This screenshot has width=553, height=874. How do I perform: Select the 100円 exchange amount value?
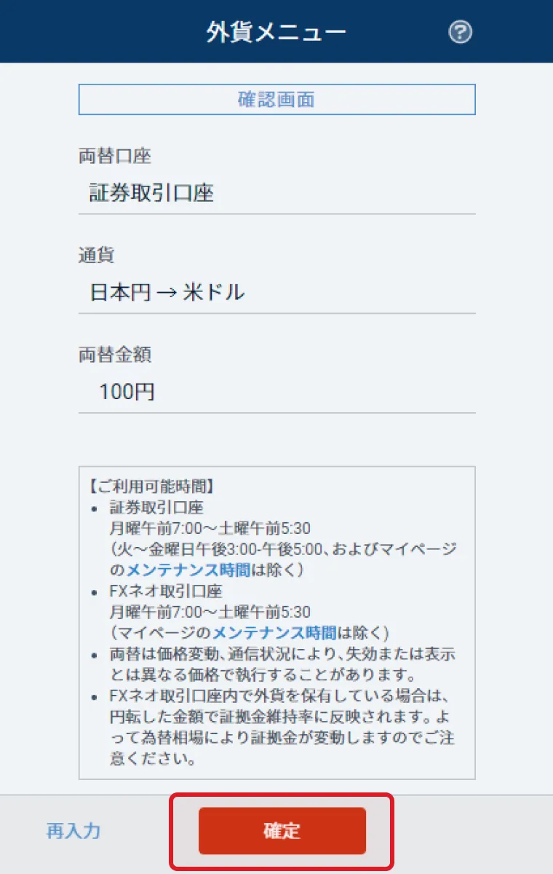[276, 393]
